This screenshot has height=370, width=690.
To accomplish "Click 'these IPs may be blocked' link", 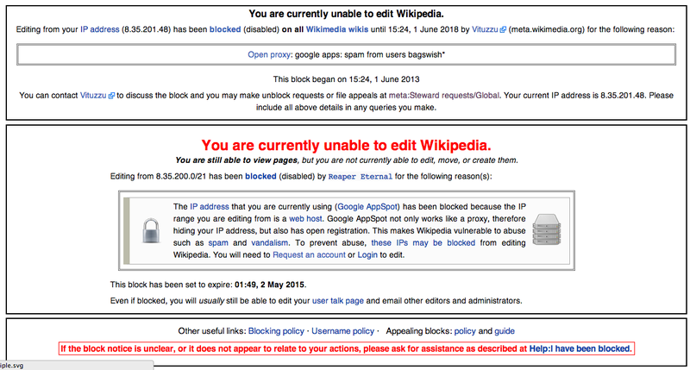I will pos(423,243).
